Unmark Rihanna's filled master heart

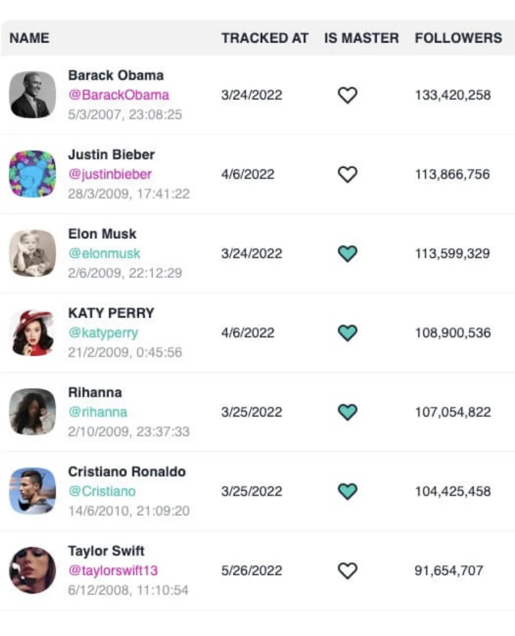click(347, 412)
